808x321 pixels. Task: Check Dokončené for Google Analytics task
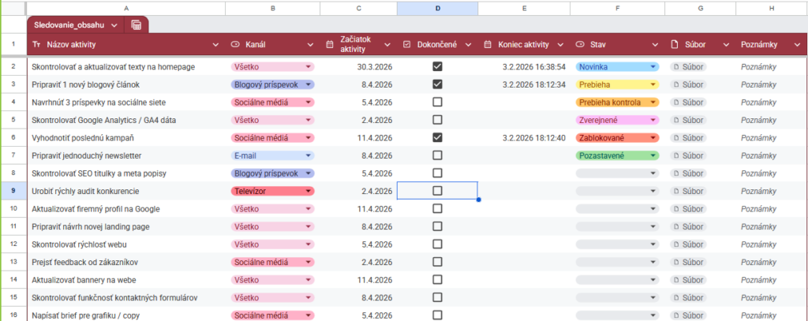pos(437,120)
